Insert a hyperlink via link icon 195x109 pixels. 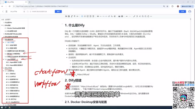[77, 16]
